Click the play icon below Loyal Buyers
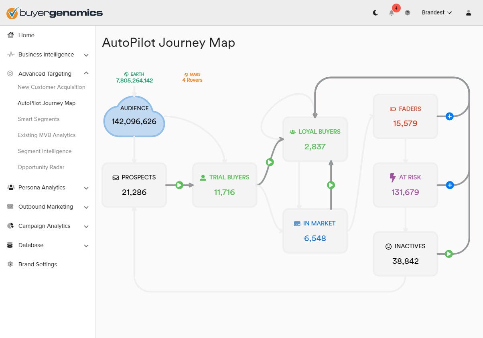The width and height of the screenshot is (483, 338). click(x=331, y=185)
